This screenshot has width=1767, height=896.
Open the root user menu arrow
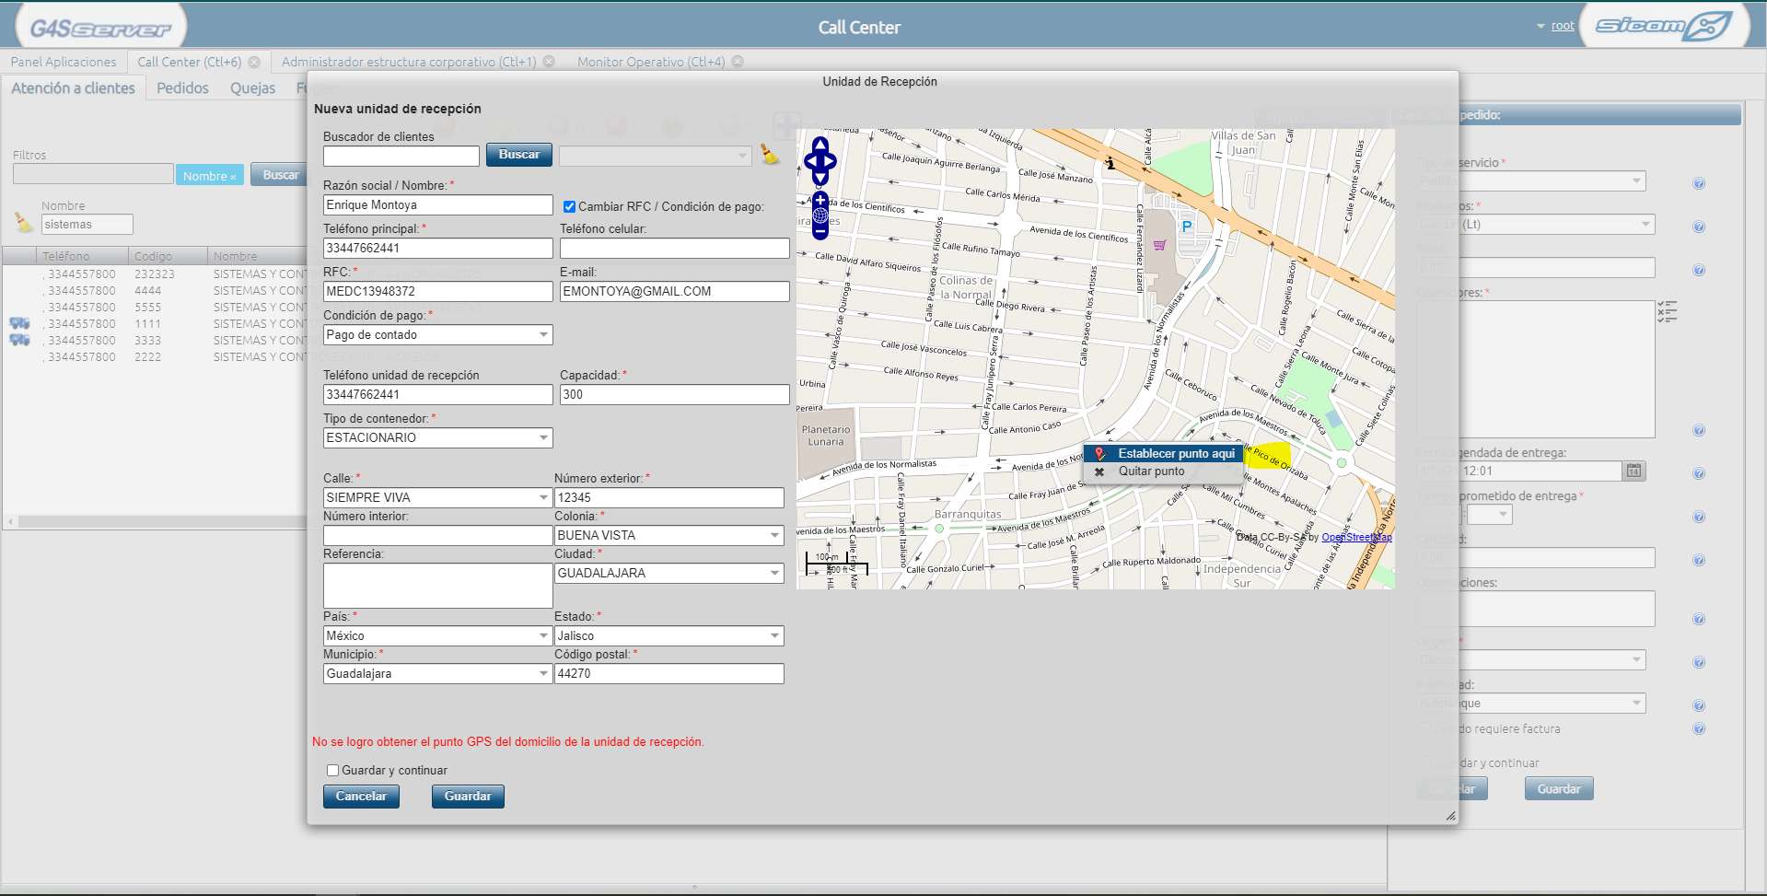pyautogui.click(x=1540, y=27)
